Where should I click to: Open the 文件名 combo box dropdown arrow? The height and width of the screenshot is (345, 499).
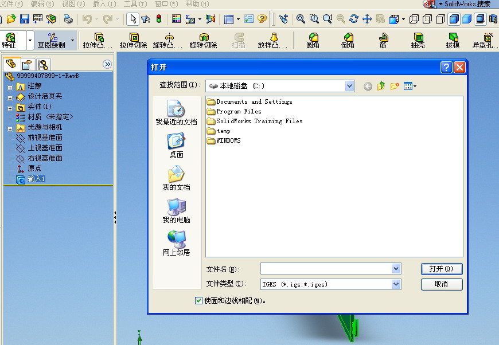tap(396, 269)
